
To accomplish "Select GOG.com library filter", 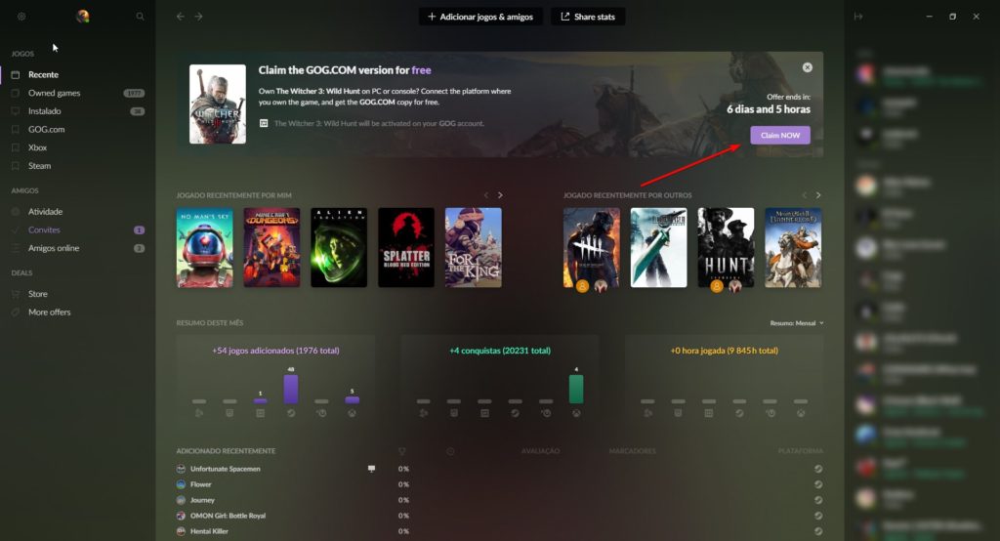I will pos(47,130).
